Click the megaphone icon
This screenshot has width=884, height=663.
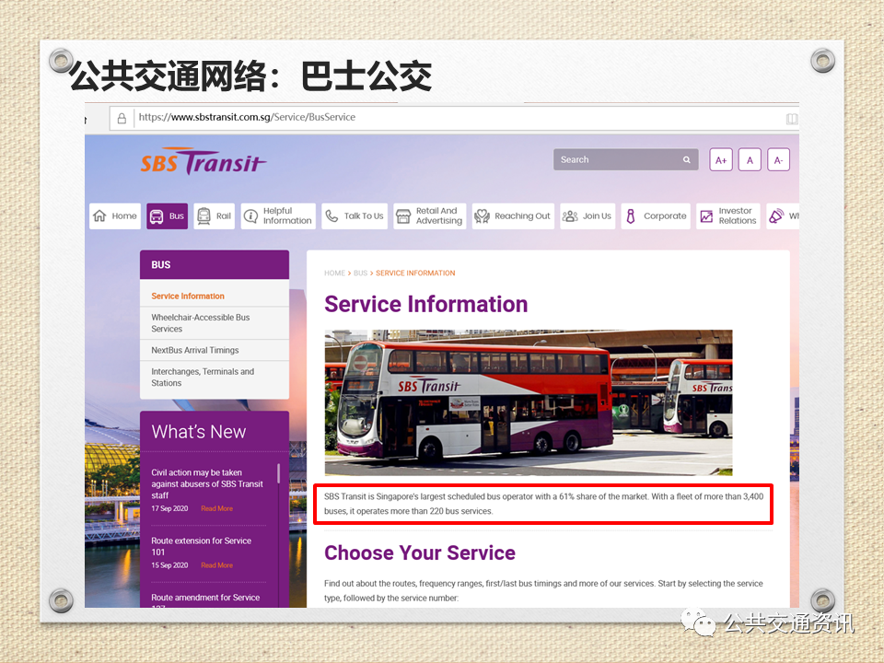click(776, 215)
